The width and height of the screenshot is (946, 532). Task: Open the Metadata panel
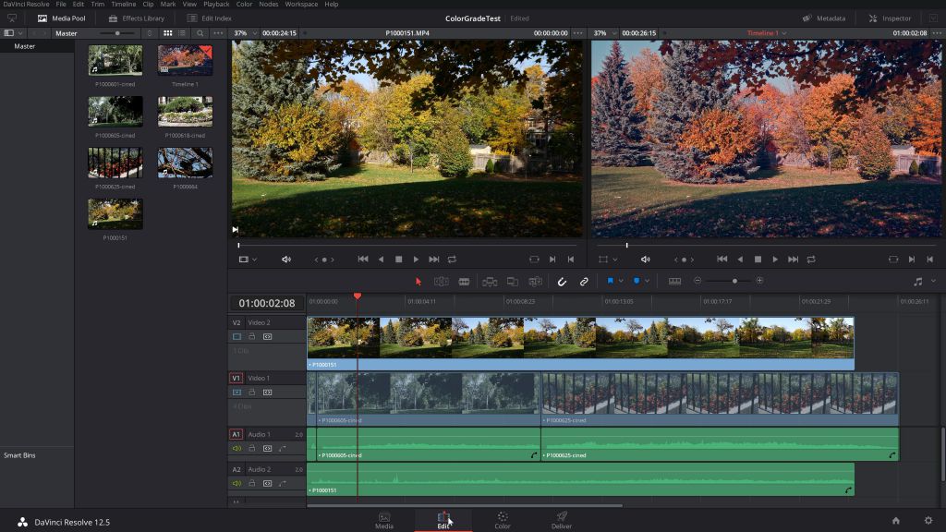pos(823,18)
